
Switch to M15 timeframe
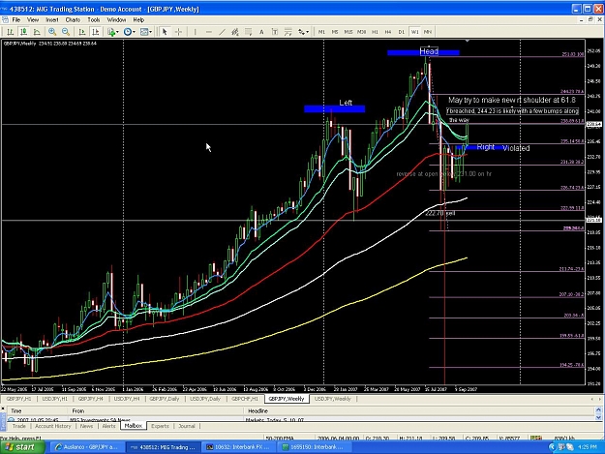click(348, 32)
